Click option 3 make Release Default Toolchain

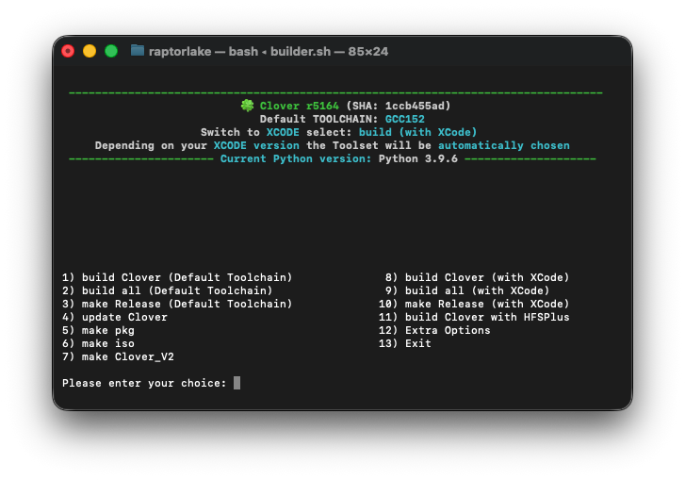(177, 304)
